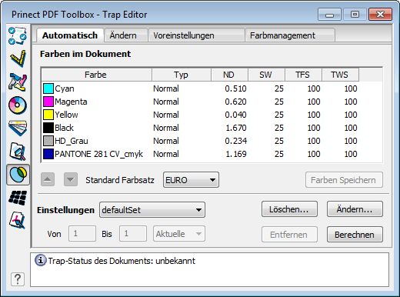Image resolution: width=400 pixels, height=297 pixels.
Task: Click the help question mark button
Action: coord(18,279)
